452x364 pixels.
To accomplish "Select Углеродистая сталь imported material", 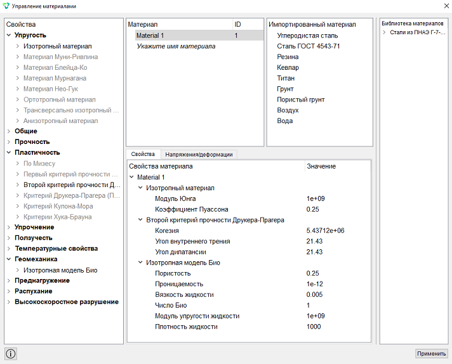I will point(307,36).
